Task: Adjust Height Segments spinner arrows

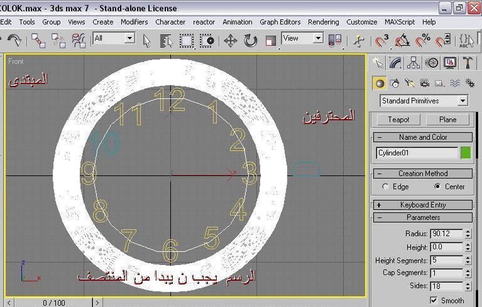Action: click(468, 260)
